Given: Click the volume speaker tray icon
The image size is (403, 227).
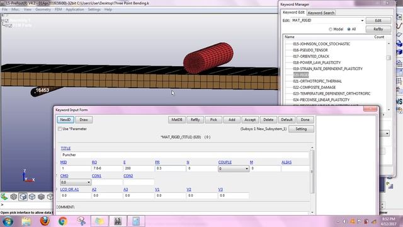Looking at the screenshot, I should click(344, 221).
